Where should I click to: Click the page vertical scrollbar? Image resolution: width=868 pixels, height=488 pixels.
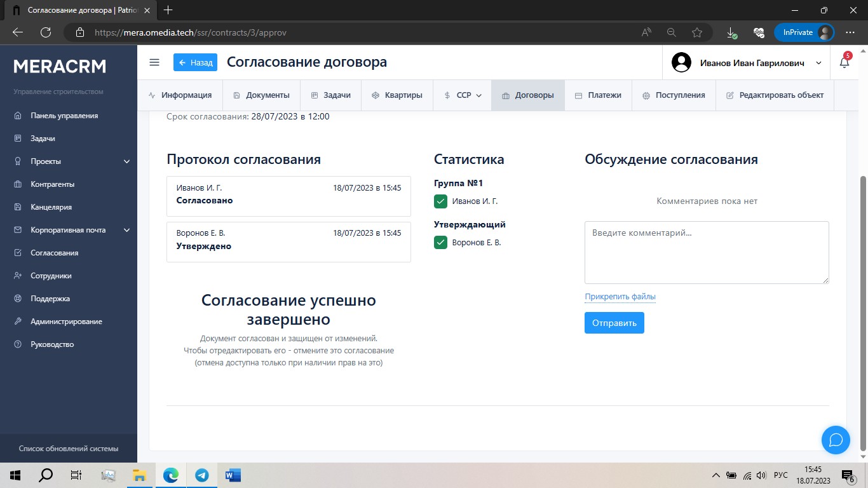[x=862, y=311]
